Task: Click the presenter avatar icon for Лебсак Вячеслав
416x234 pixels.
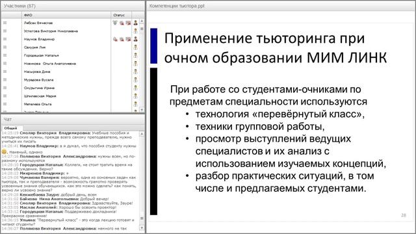Action: (x=136, y=23)
